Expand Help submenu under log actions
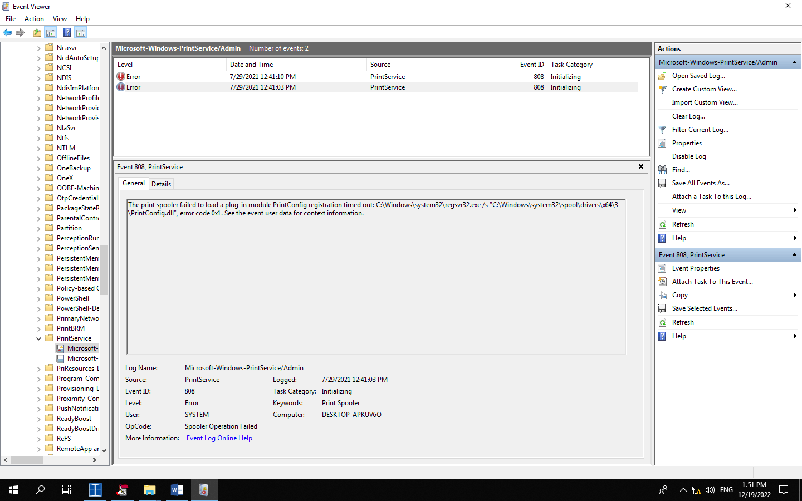This screenshot has width=802, height=501. pos(795,238)
